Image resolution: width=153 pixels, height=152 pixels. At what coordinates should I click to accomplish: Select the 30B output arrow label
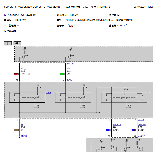38,106
